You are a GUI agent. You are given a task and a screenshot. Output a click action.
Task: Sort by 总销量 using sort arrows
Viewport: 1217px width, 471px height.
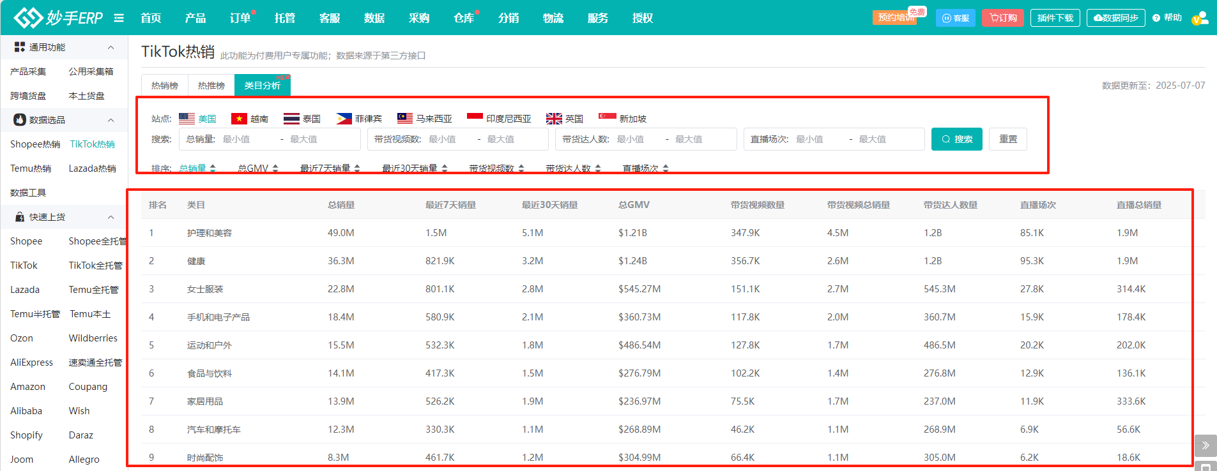tap(213, 168)
